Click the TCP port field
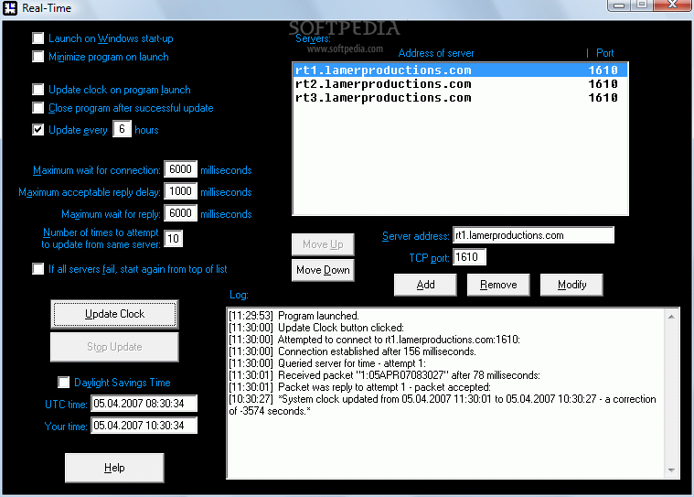Screen dimensions: 694x497 click(470, 257)
